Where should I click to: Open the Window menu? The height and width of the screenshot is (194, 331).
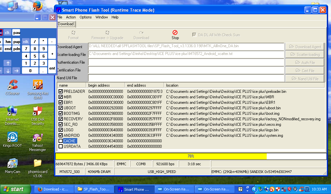[x=101, y=17]
